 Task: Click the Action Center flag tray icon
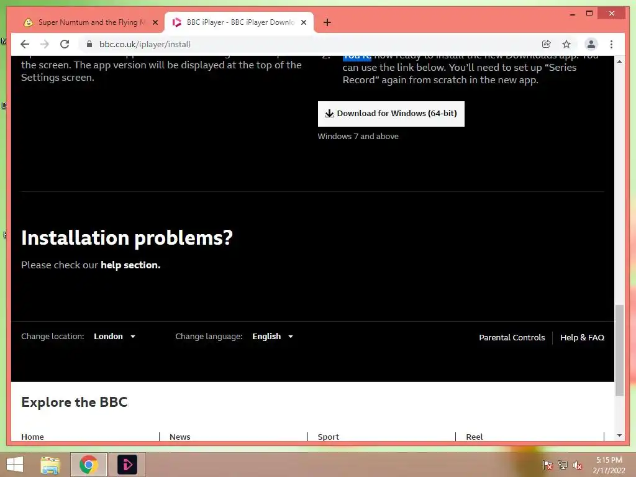tap(547, 465)
